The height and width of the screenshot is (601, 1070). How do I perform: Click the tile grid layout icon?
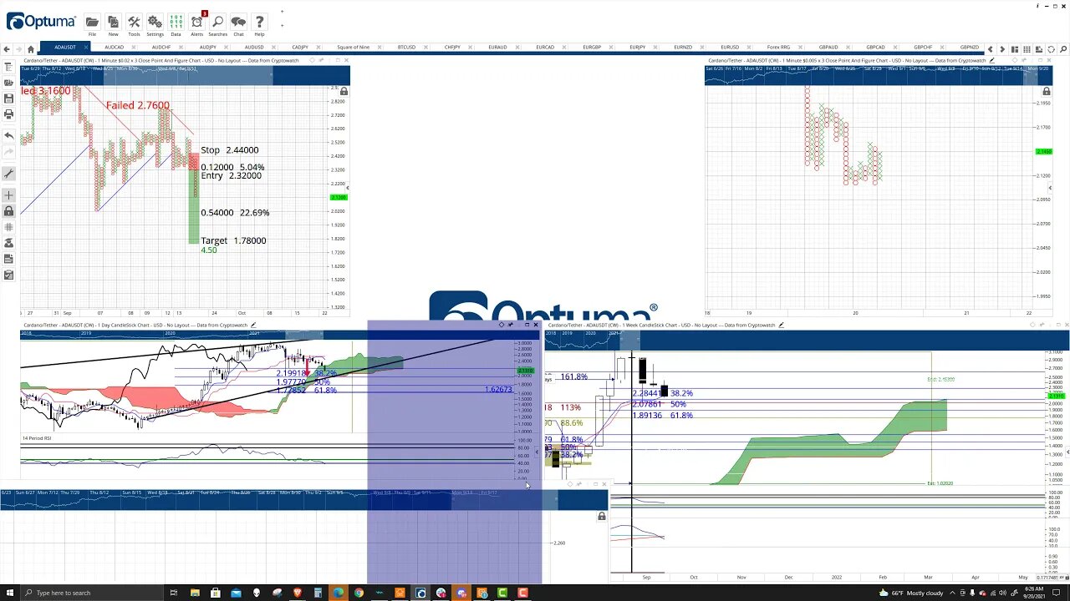[x=1027, y=49]
